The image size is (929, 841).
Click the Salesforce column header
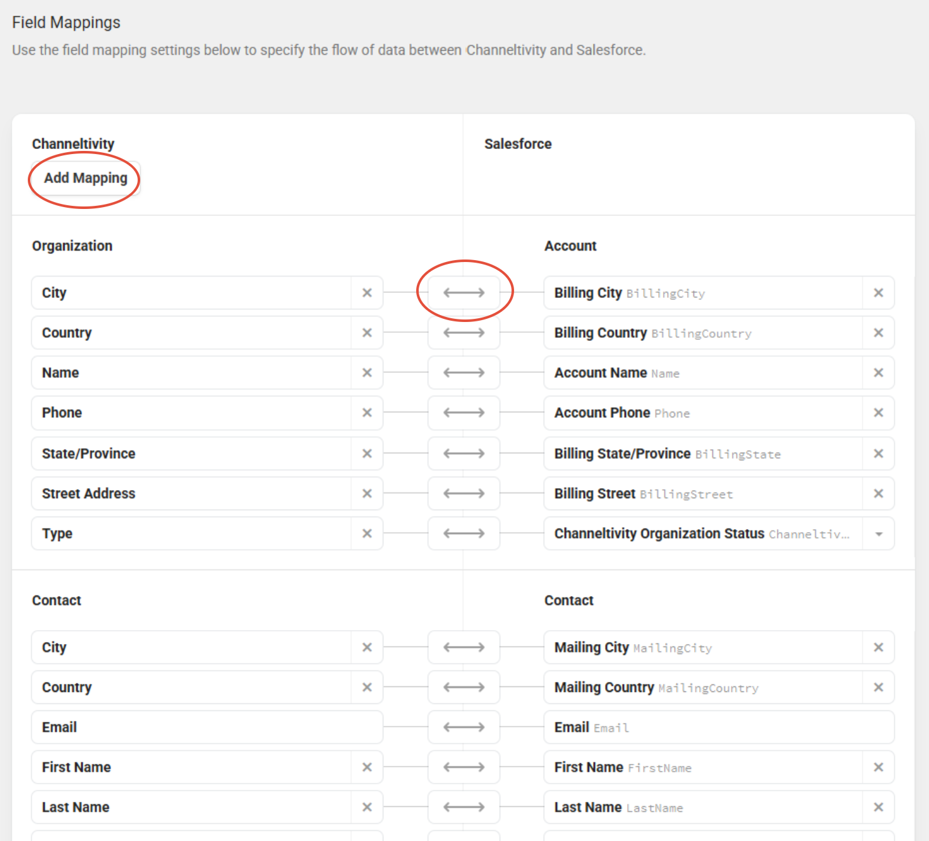click(x=518, y=144)
